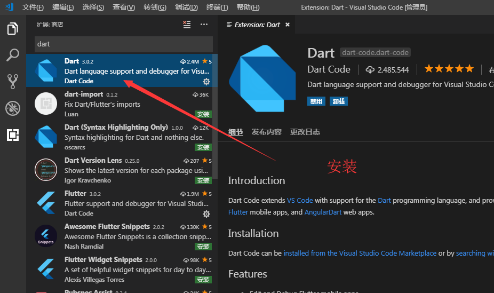Open the Search view in activity bar

(13, 55)
